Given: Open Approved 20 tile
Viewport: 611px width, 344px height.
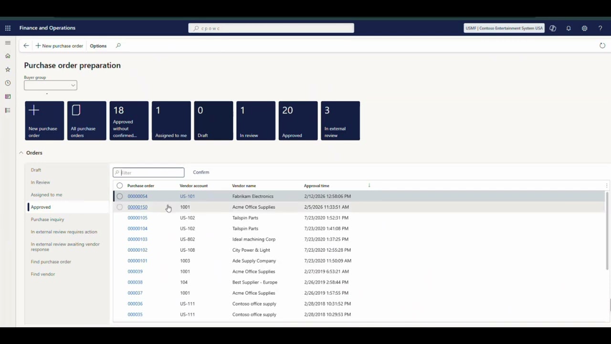Looking at the screenshot, I should [298, 120].
